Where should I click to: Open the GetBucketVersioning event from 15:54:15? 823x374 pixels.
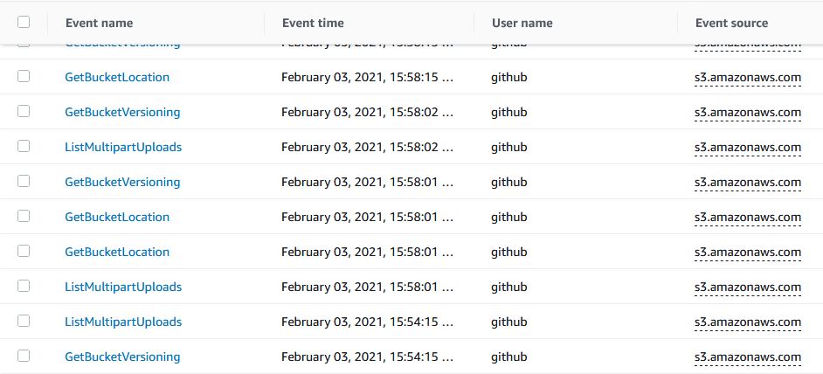122,357
